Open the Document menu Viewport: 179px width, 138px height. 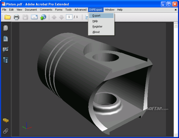click(x=31, y=10)
